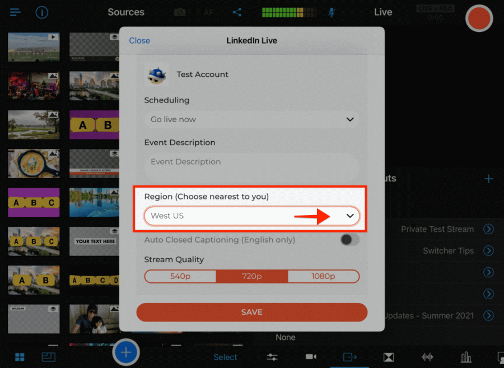Open the audio waveform tab
Viewport: 504px width, 368px height.
(x=427, y=357)
